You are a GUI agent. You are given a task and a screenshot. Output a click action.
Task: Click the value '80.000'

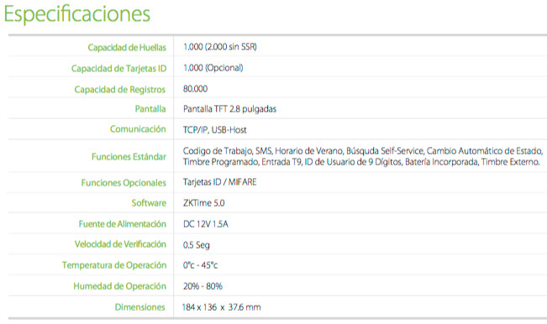pos(195,88)
